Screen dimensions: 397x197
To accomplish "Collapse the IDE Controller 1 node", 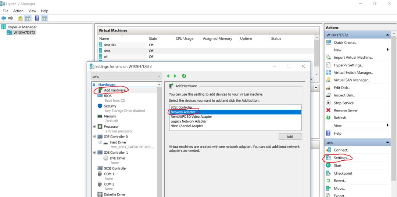I will point(94,153).
